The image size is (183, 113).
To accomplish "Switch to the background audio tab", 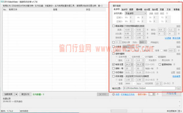I will click(x=177, y=9).
